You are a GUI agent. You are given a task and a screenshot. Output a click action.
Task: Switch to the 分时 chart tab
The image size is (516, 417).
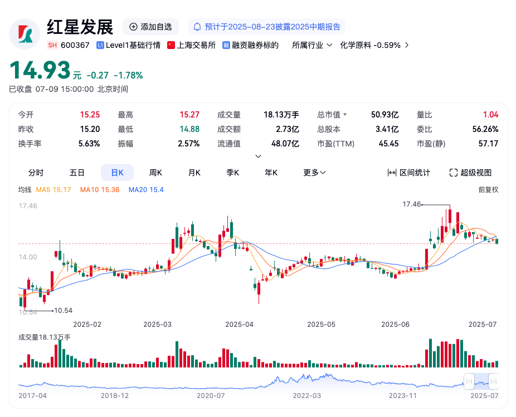coord(36,173)
